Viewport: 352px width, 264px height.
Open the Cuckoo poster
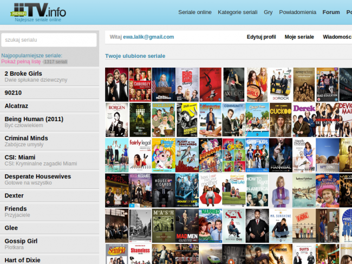(x=281, y=120)
